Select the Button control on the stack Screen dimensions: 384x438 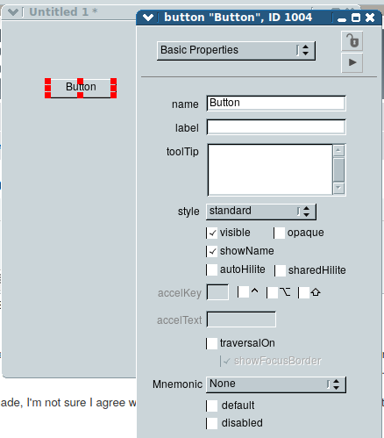(81, 88)
